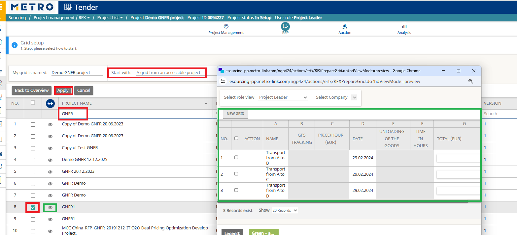Click the Back to Overview button
517x235 pixels.
[x=32, y=91]
